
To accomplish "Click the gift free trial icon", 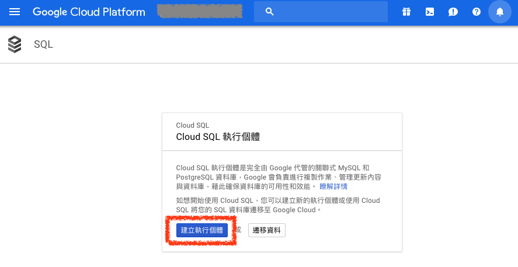I will click(406, 12).
